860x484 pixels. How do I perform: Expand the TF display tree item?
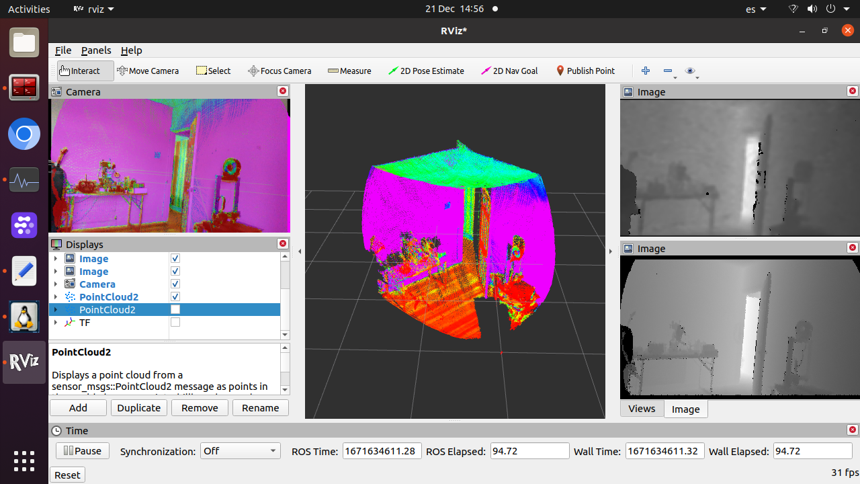[x=56, y=323]
